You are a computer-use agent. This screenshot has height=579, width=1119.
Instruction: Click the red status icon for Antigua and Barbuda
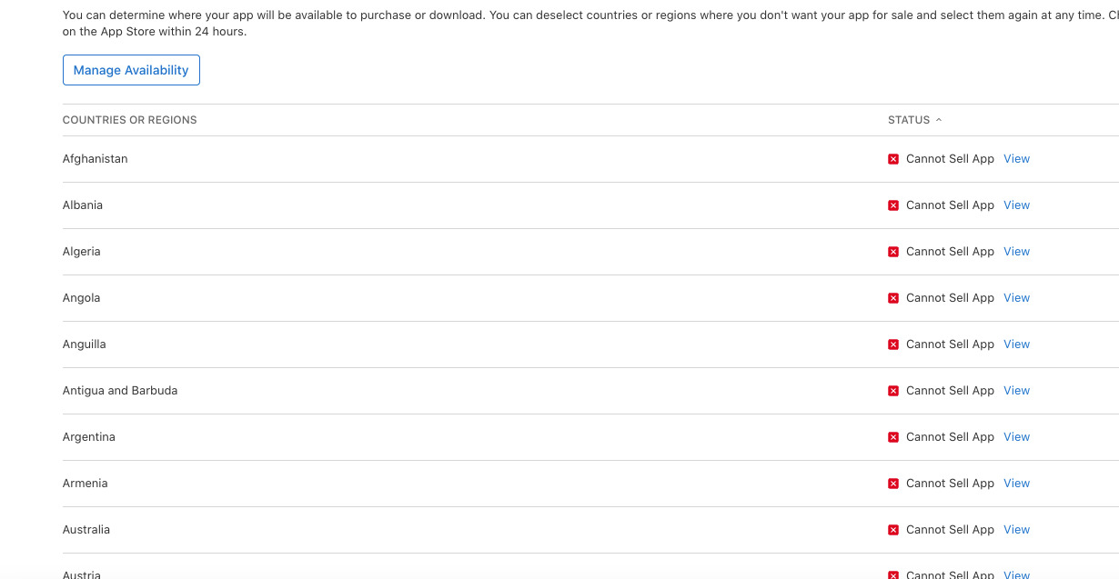click(x=893, y=391)
